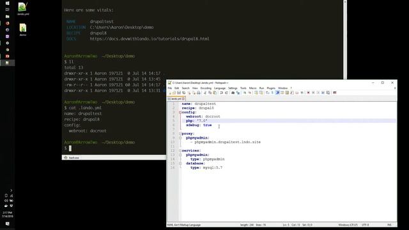Collapse phpmyadmin fold marker on line 13
This screenshot has height=230, width=409.
click(180, 155)
